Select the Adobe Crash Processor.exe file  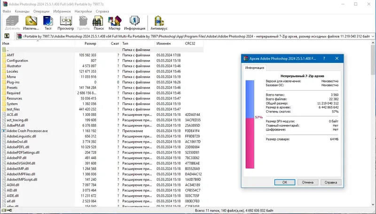27,131
